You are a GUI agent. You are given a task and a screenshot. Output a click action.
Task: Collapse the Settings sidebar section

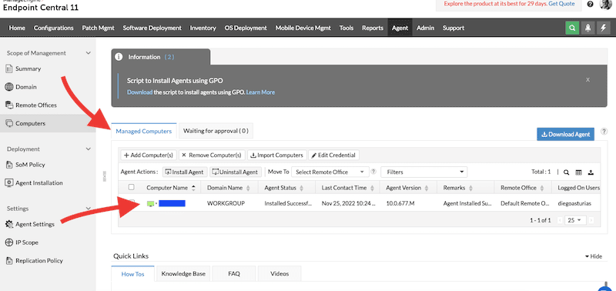89,208
